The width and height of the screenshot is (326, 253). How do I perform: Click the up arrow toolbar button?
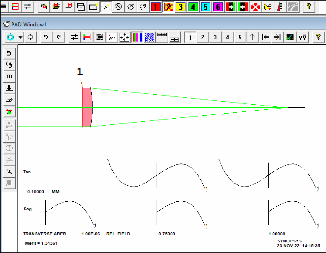tap(252, 37)
